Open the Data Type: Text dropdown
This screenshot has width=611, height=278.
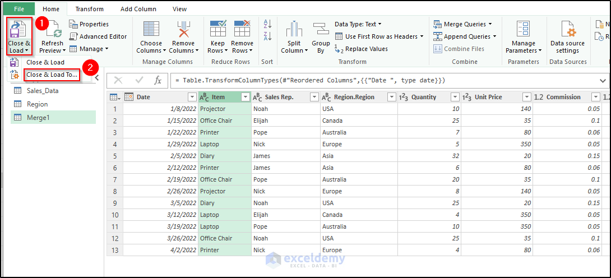tap(358, 24)
